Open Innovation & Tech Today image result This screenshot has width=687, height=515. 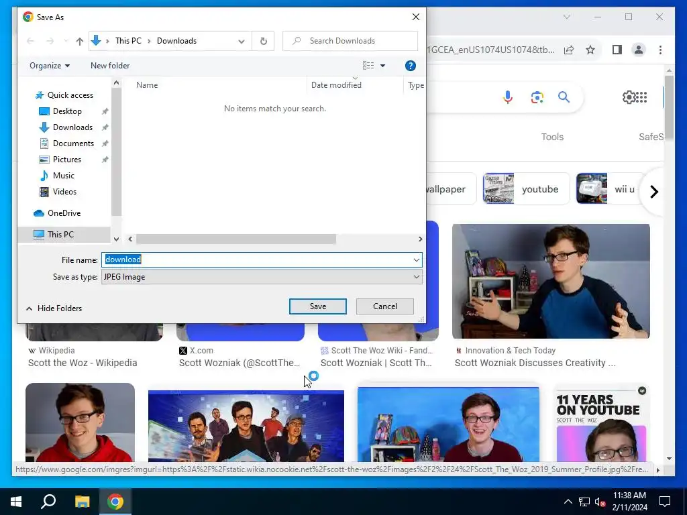(x=551, y=281)
